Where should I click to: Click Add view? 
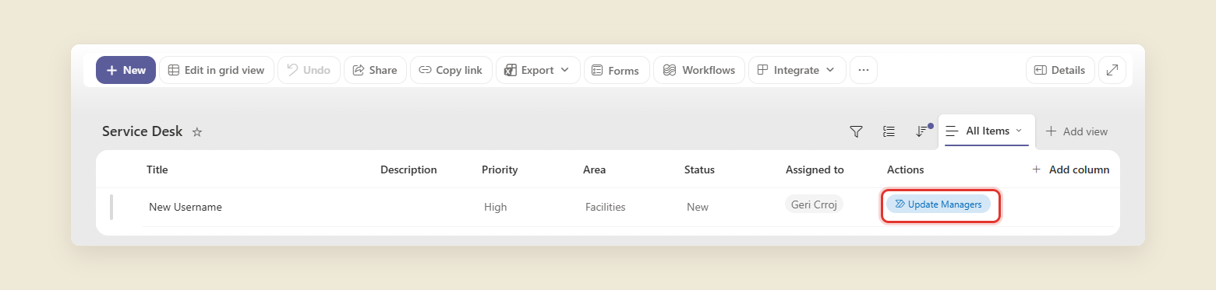click(x=1076, y=131)
